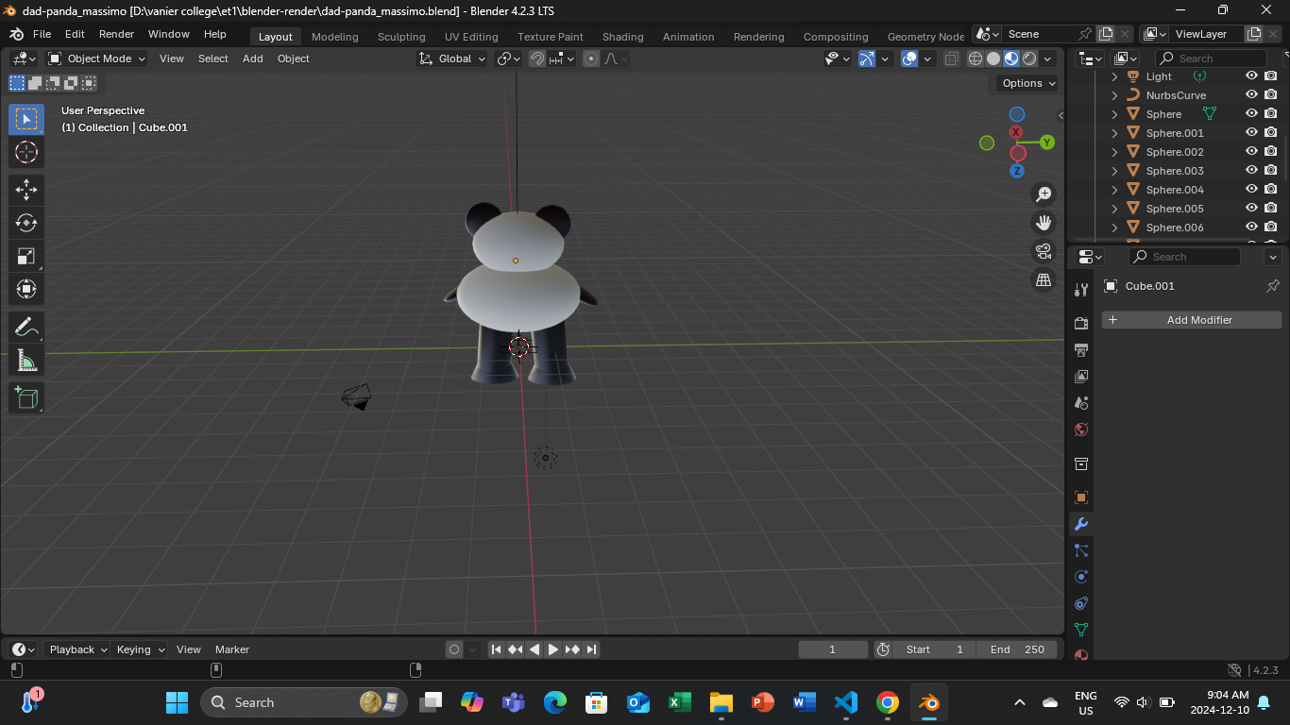Open the Global transform orientation dropdown

pos(453,59)
